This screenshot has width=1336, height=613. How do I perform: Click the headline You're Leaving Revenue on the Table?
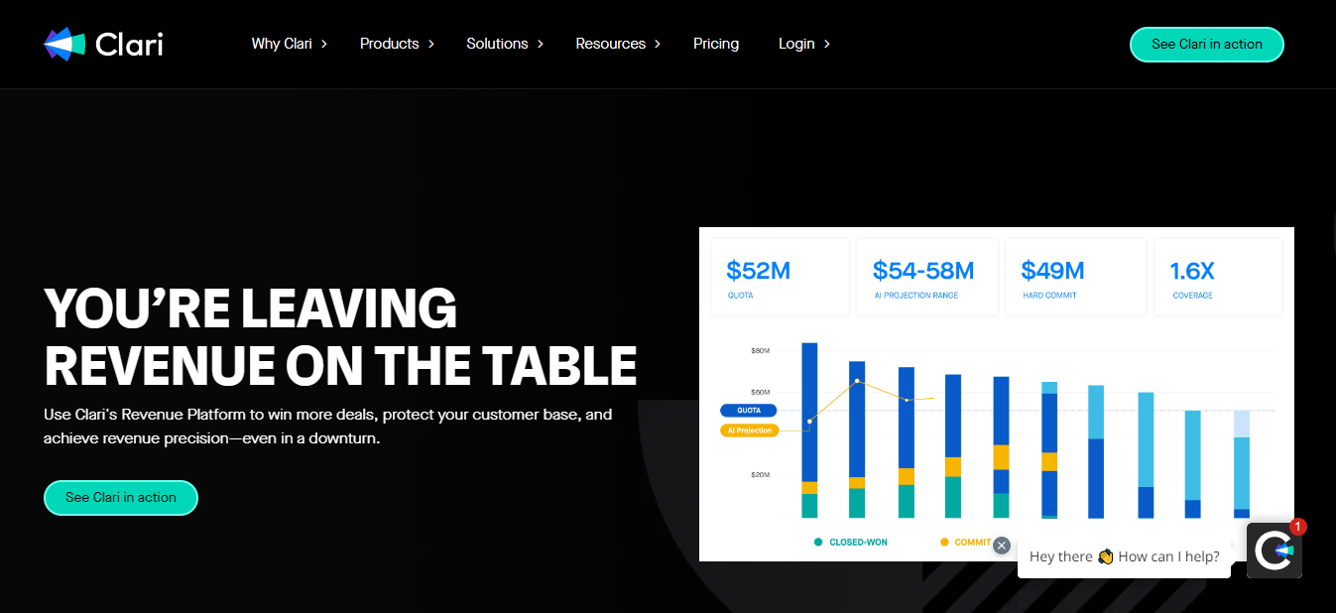pos(340,337)
